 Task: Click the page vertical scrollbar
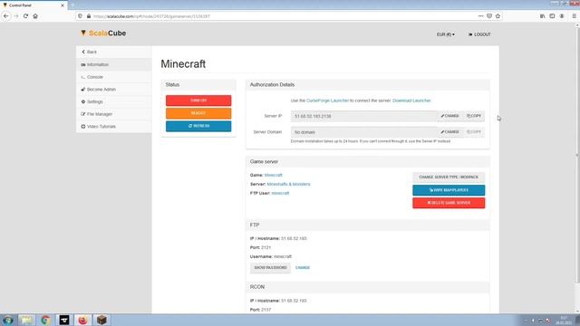click(x=577, y=155)
